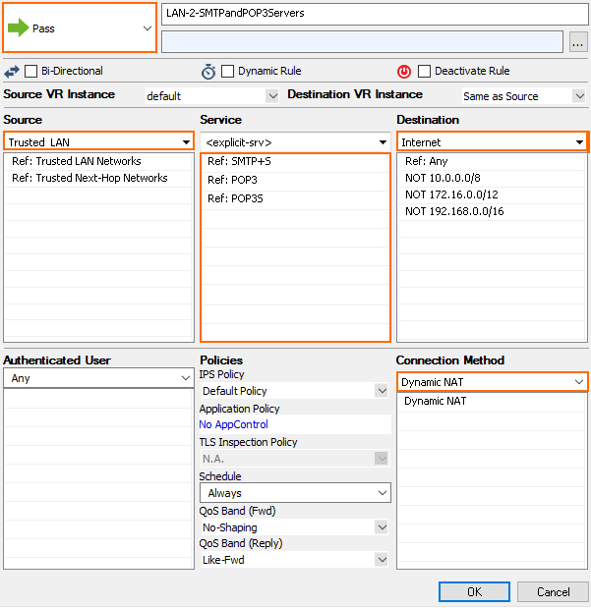Select Ref: SMTP+S service entry
Viewport: 591px width, 608px height.
(295, 161)
